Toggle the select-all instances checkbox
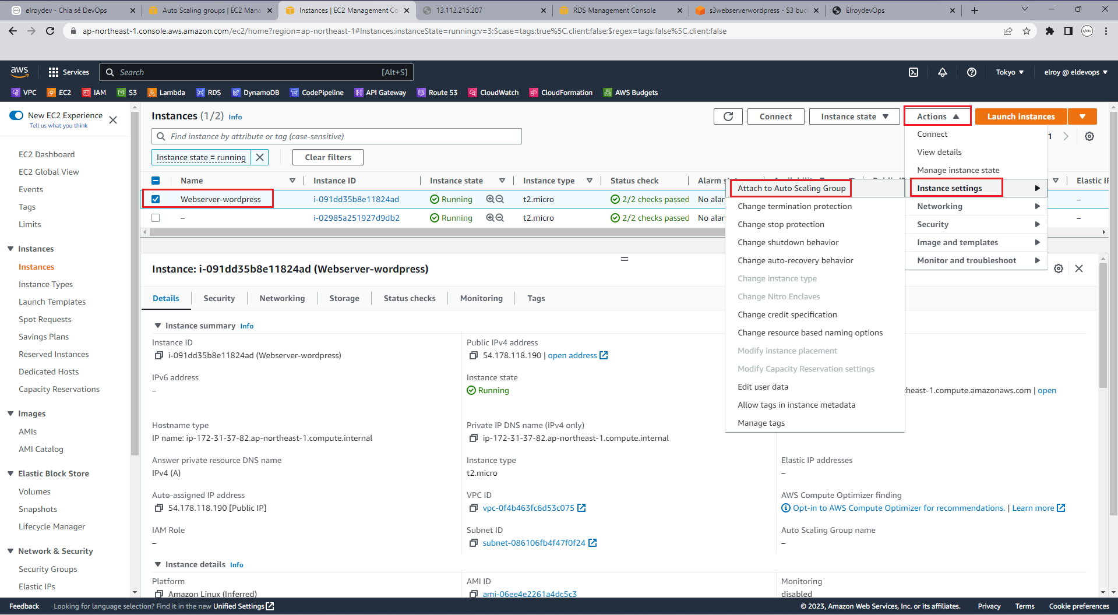The width and height of the screenshot is (1118, 615). (x=156, y=181)
